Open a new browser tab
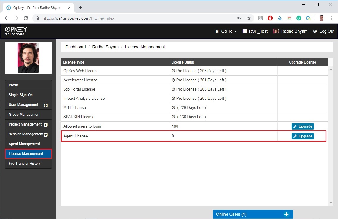Viewport: 338px width, 219px height. coord(81,8)
